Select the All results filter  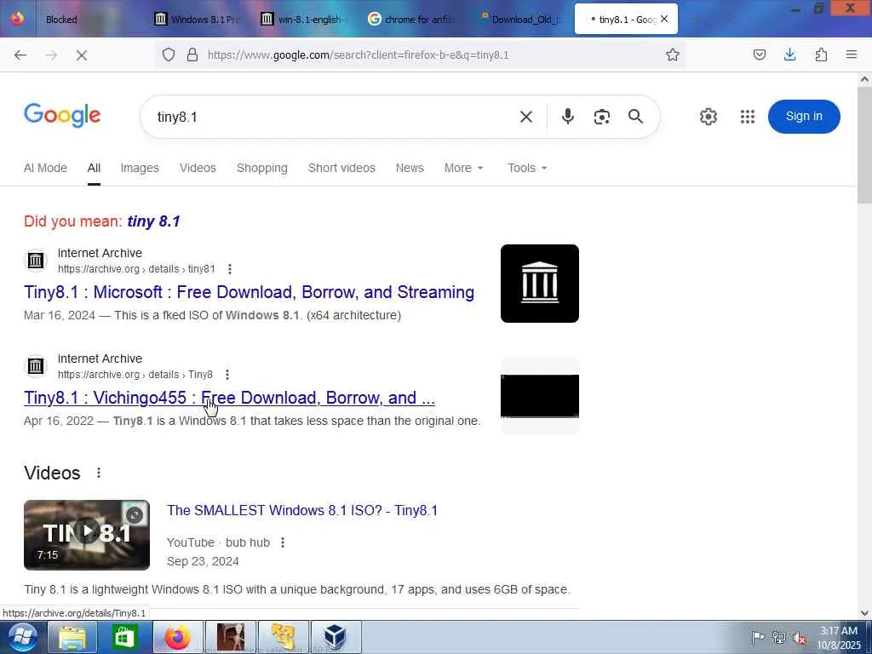coord(94,168)
